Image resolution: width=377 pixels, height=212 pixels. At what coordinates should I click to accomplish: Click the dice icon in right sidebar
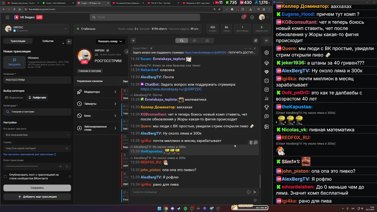tap(267, 81)
